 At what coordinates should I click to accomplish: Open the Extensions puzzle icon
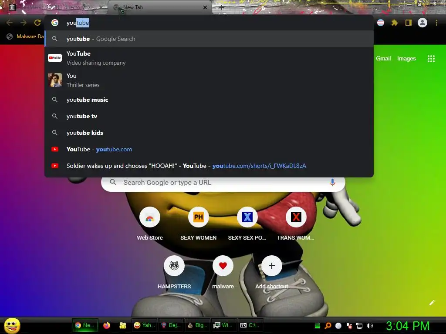pyautogui.click(x=394, y=23)
